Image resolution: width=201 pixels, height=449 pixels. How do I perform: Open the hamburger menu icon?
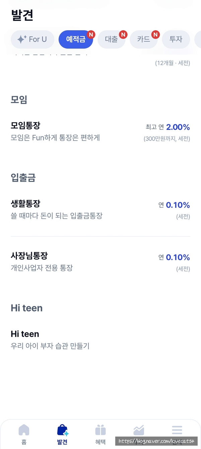tap(177, 430)
